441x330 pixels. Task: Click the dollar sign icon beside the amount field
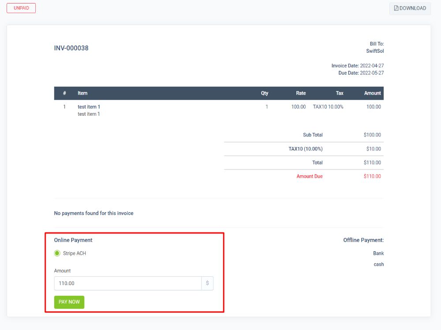click(x=207, y=283)
